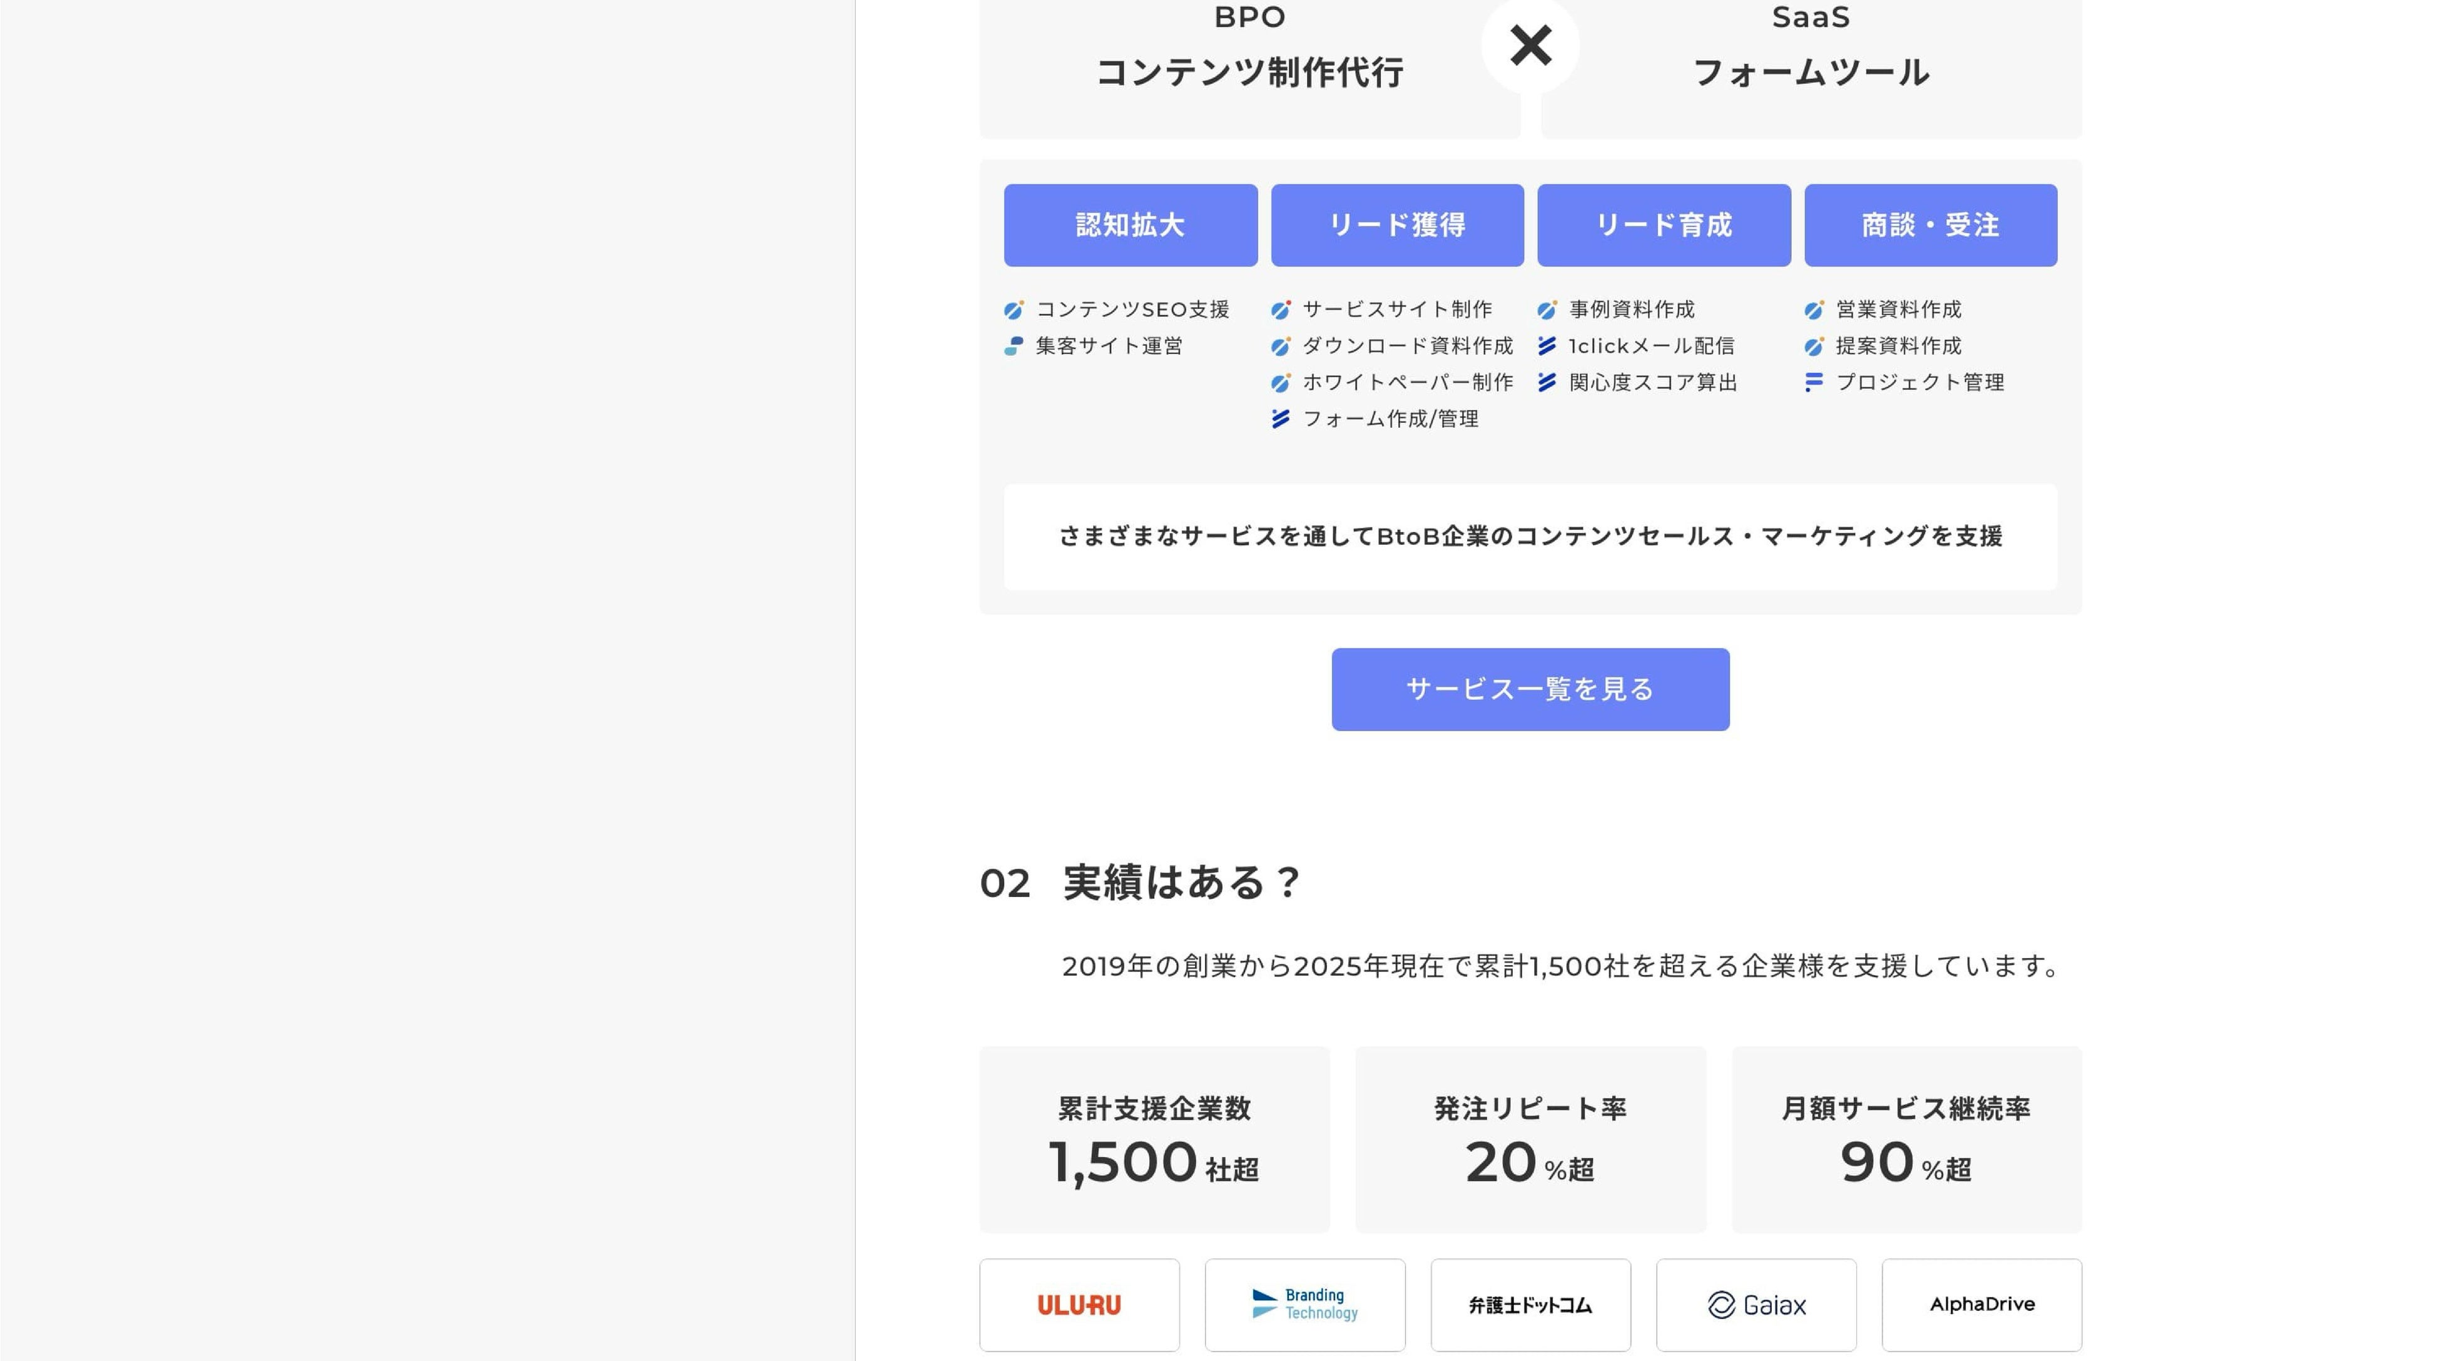Click the AlphaDrive logo card
The image size is (2440, 1361).
[1981, 1304]
